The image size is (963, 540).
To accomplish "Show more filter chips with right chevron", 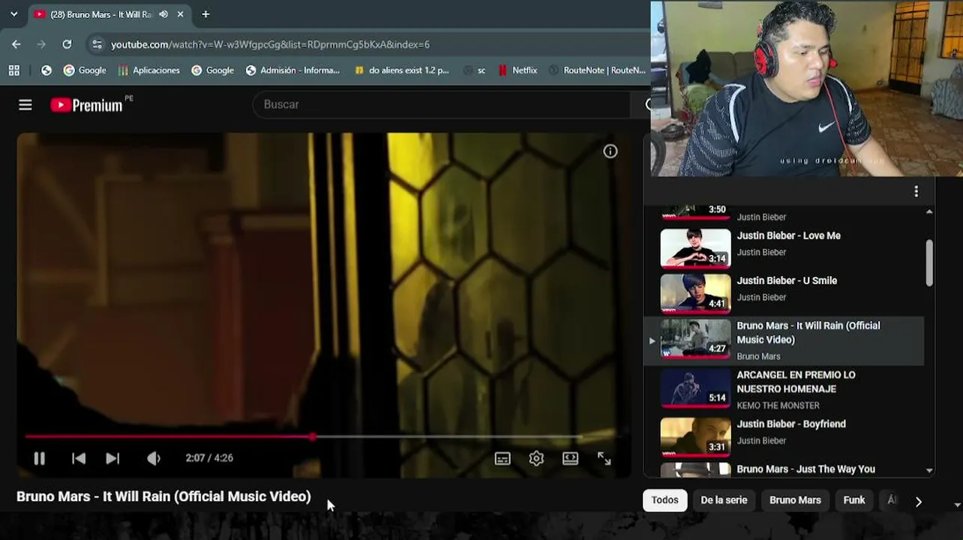I will click(x=918, y=502).
